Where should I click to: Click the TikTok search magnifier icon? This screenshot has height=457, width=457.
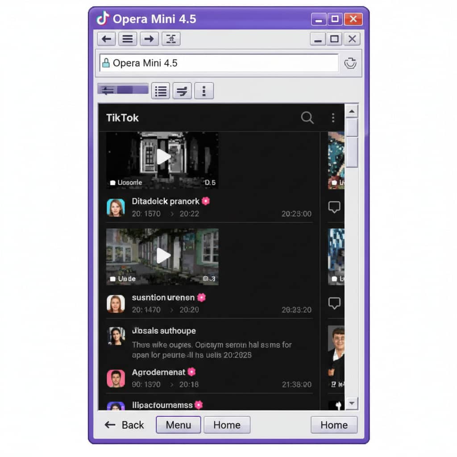pyautogui.click(x=307, y=118)
